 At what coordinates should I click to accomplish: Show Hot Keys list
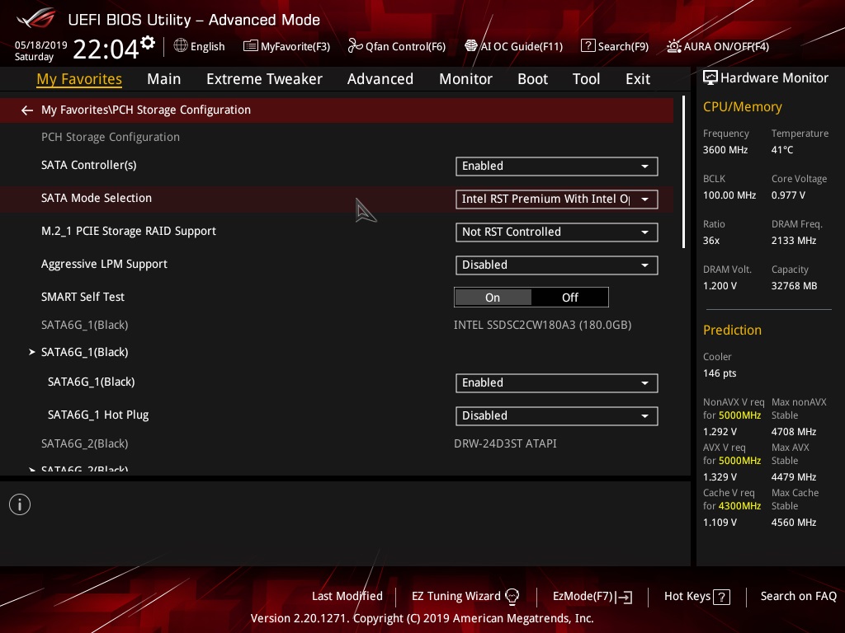point(687,596)
